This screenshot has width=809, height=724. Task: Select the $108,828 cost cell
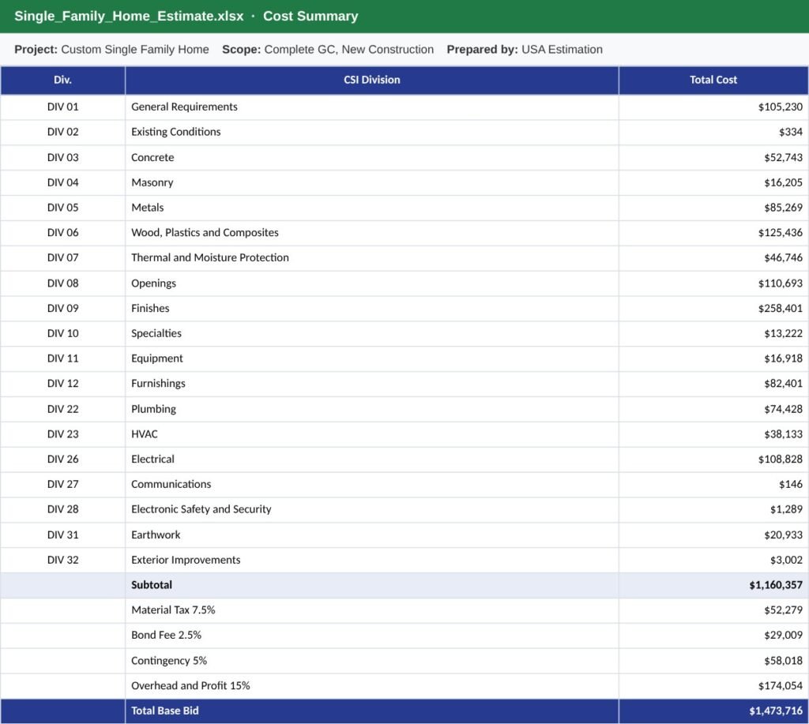point(713,459)
